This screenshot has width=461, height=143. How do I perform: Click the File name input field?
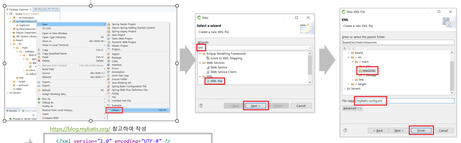[x=405, y=101]
